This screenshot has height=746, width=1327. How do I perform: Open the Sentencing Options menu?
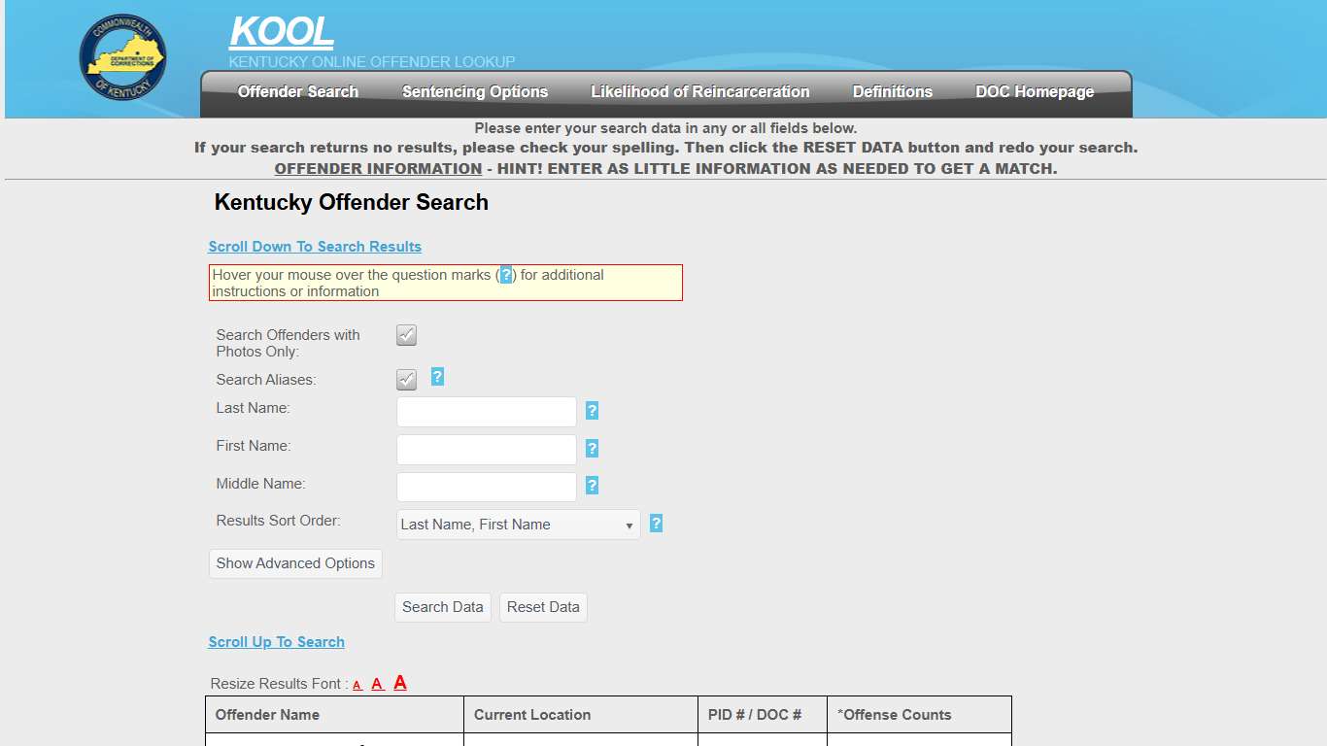tap(474, 91)
